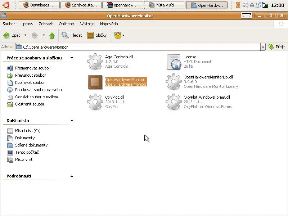Open the Oblíbené menu
This screenshot has height=216, width=288.
[x=66, y=24]
